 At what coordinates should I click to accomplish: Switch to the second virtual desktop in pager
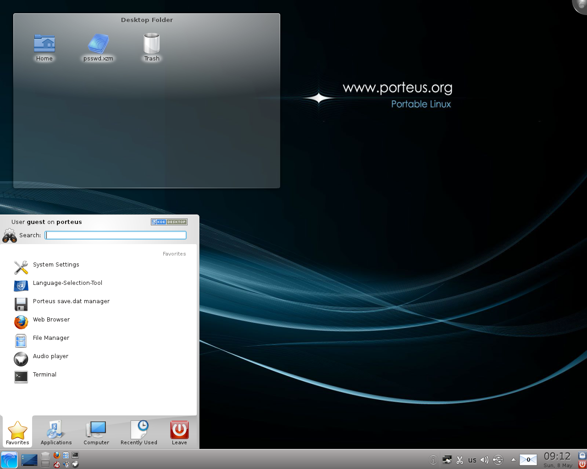coord(45,464)
